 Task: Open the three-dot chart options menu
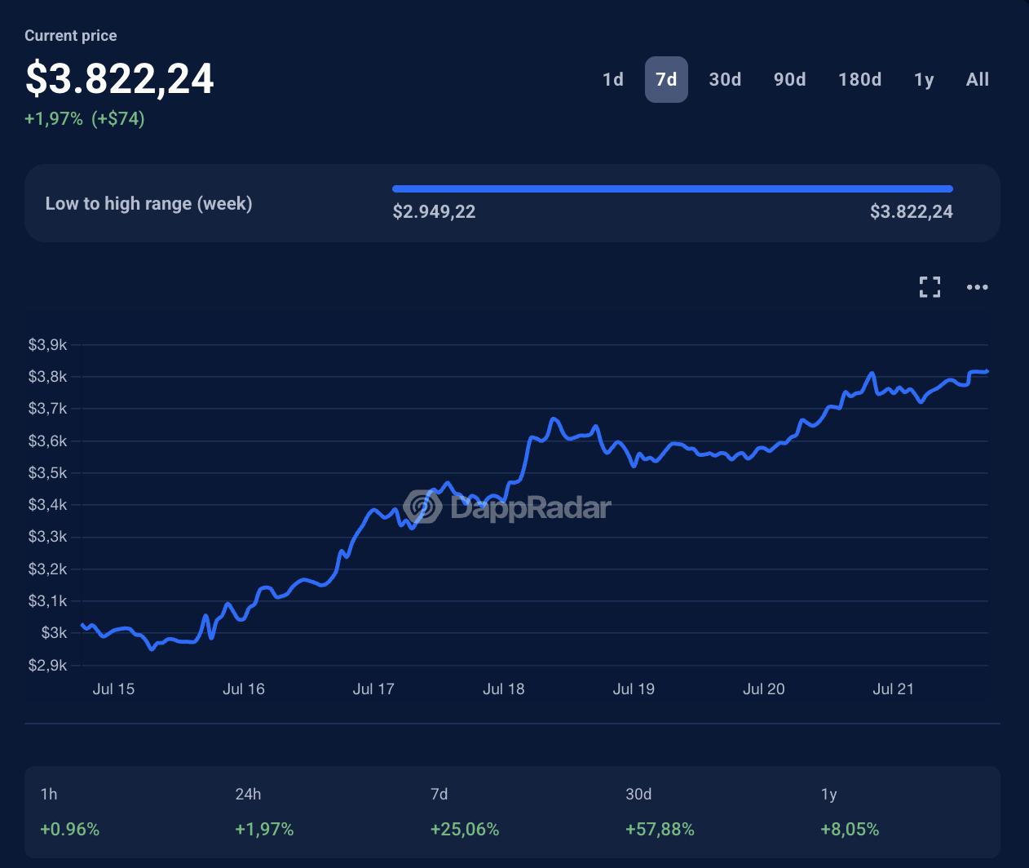click(x=977, y=287)
